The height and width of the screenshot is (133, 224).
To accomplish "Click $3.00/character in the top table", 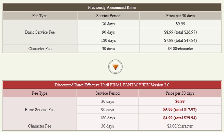I will [180, 49].
